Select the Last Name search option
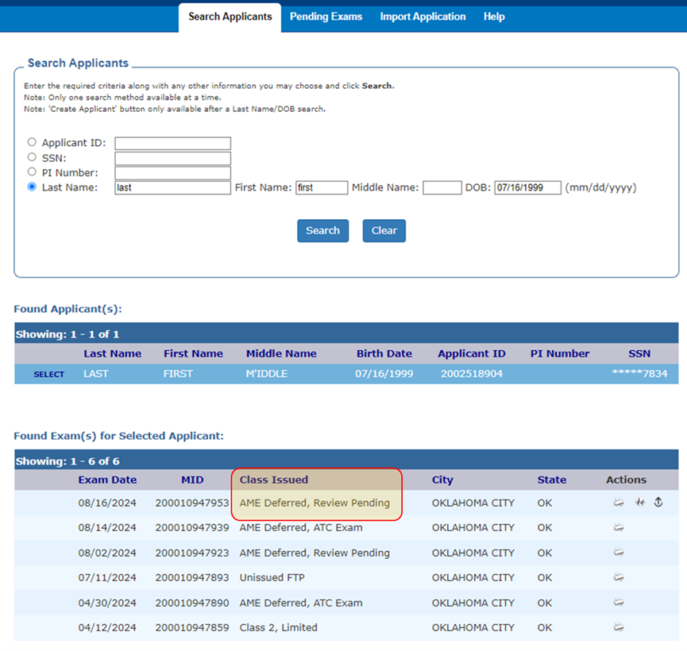Viewport: 687px width, 651px height. click(x=32, y=187)
